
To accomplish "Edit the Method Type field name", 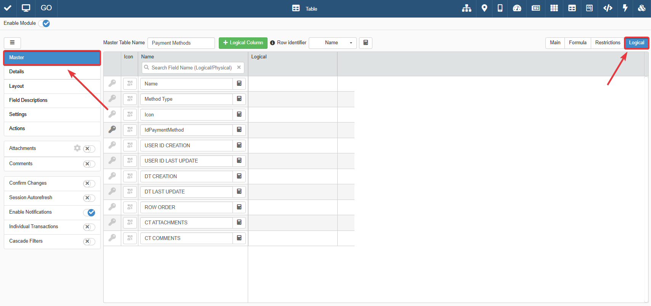I will [x=186, y=99].
